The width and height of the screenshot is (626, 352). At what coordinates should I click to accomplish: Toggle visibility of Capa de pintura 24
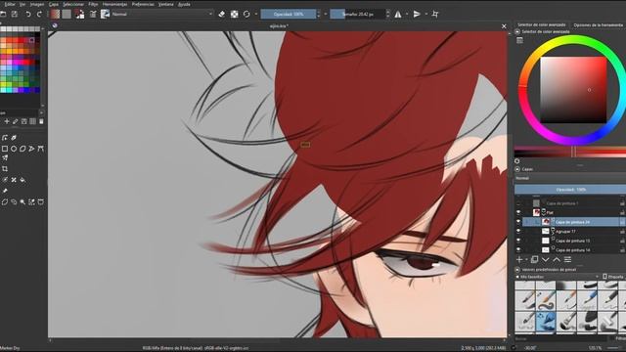[518, 222]
